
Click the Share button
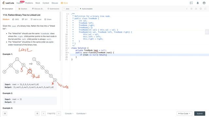(x=48, y=19)
